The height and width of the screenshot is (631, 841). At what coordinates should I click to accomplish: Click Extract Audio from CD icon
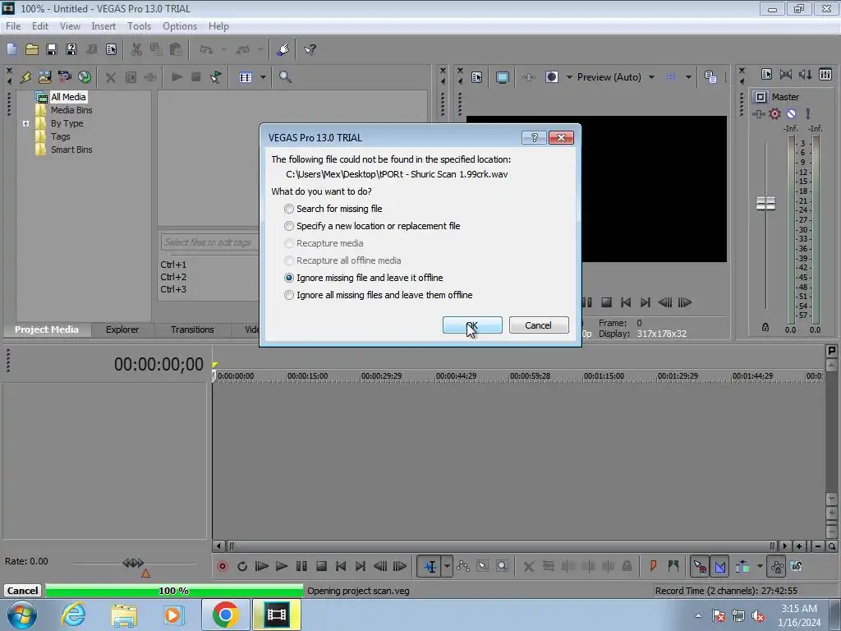pos(85,77)
